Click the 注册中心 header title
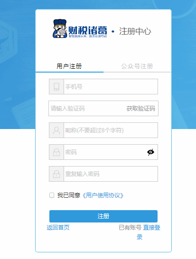196x259 pixels. click(x=135, y=31)
